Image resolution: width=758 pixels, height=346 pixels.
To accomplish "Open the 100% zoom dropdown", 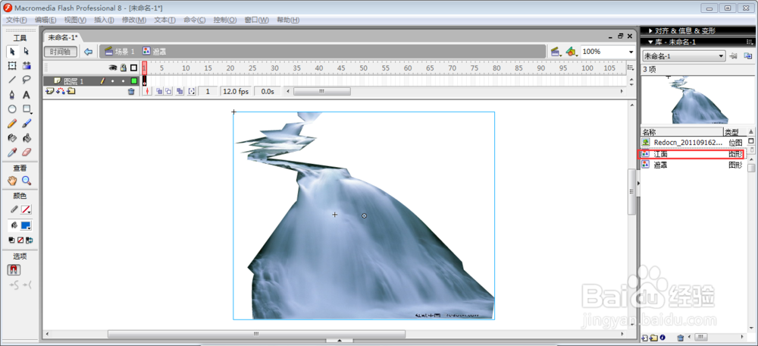I will coord(631,52).
